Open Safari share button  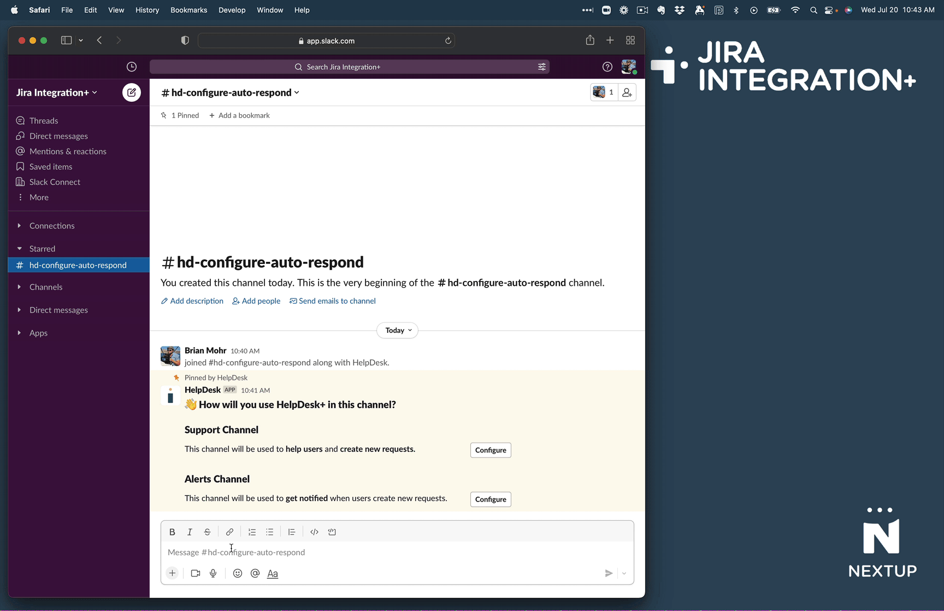[590, 40]
